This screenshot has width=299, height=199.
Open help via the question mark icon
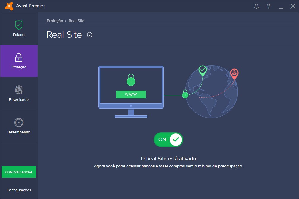pos(269,6)
